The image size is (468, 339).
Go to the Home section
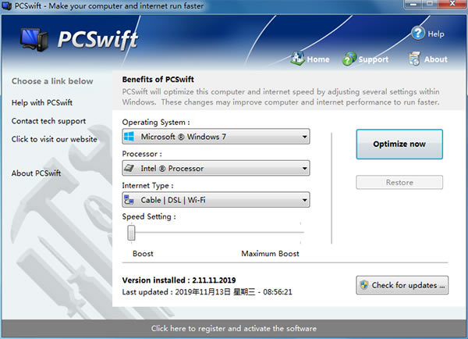[318, 59]
